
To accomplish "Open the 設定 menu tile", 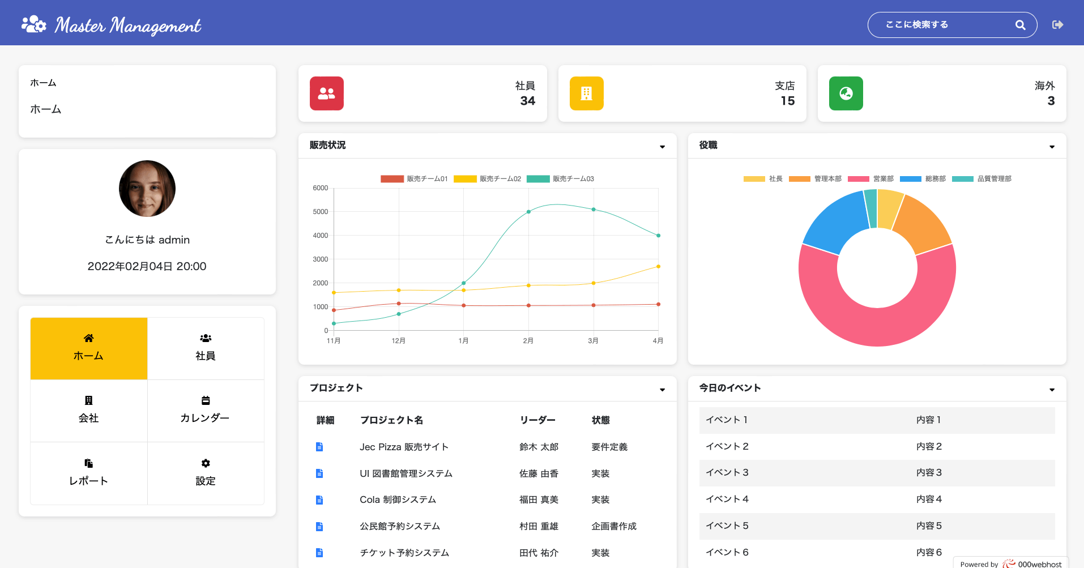I will (x=206, y=473).
